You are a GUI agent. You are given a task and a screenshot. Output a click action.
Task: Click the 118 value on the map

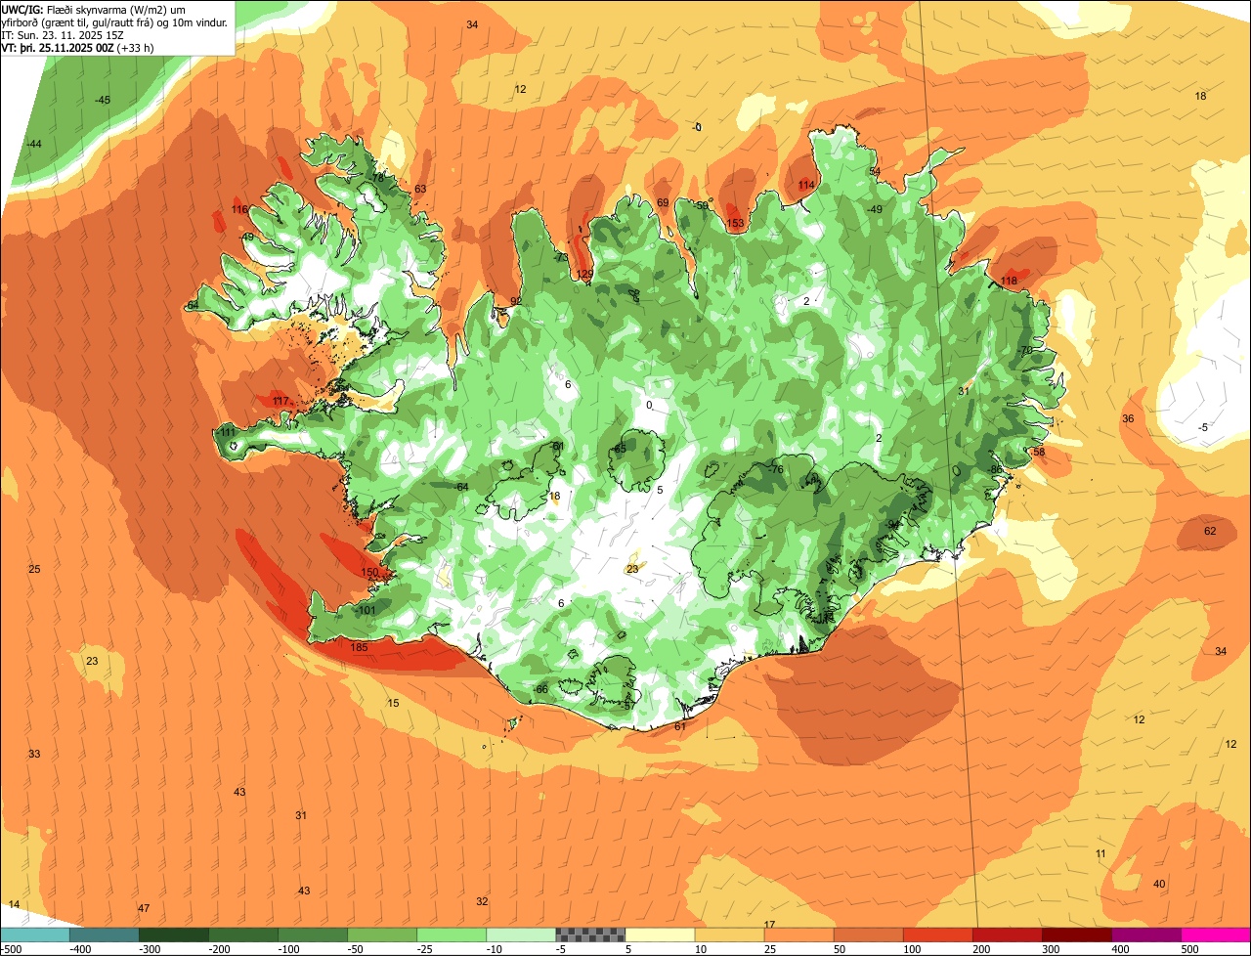click(x=1009, y=282)
